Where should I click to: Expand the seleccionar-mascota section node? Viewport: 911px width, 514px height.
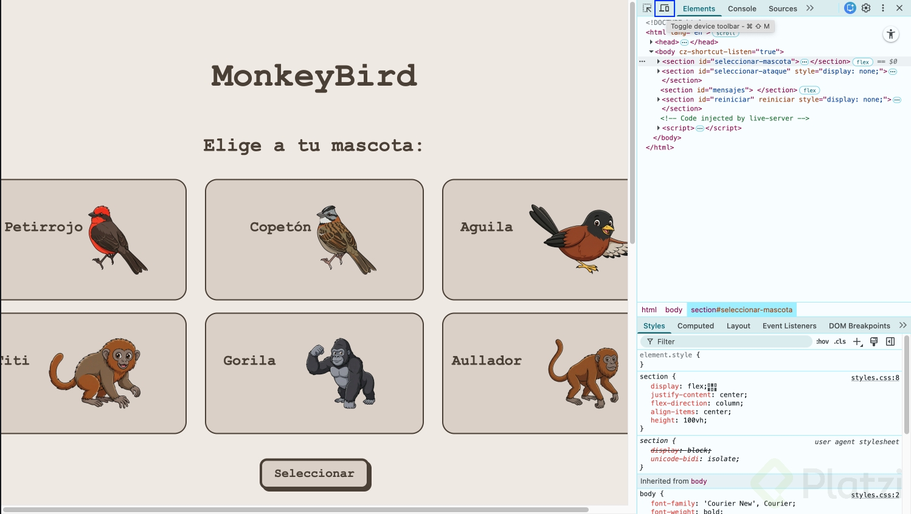pyautogui.click(x=659, y=61)
